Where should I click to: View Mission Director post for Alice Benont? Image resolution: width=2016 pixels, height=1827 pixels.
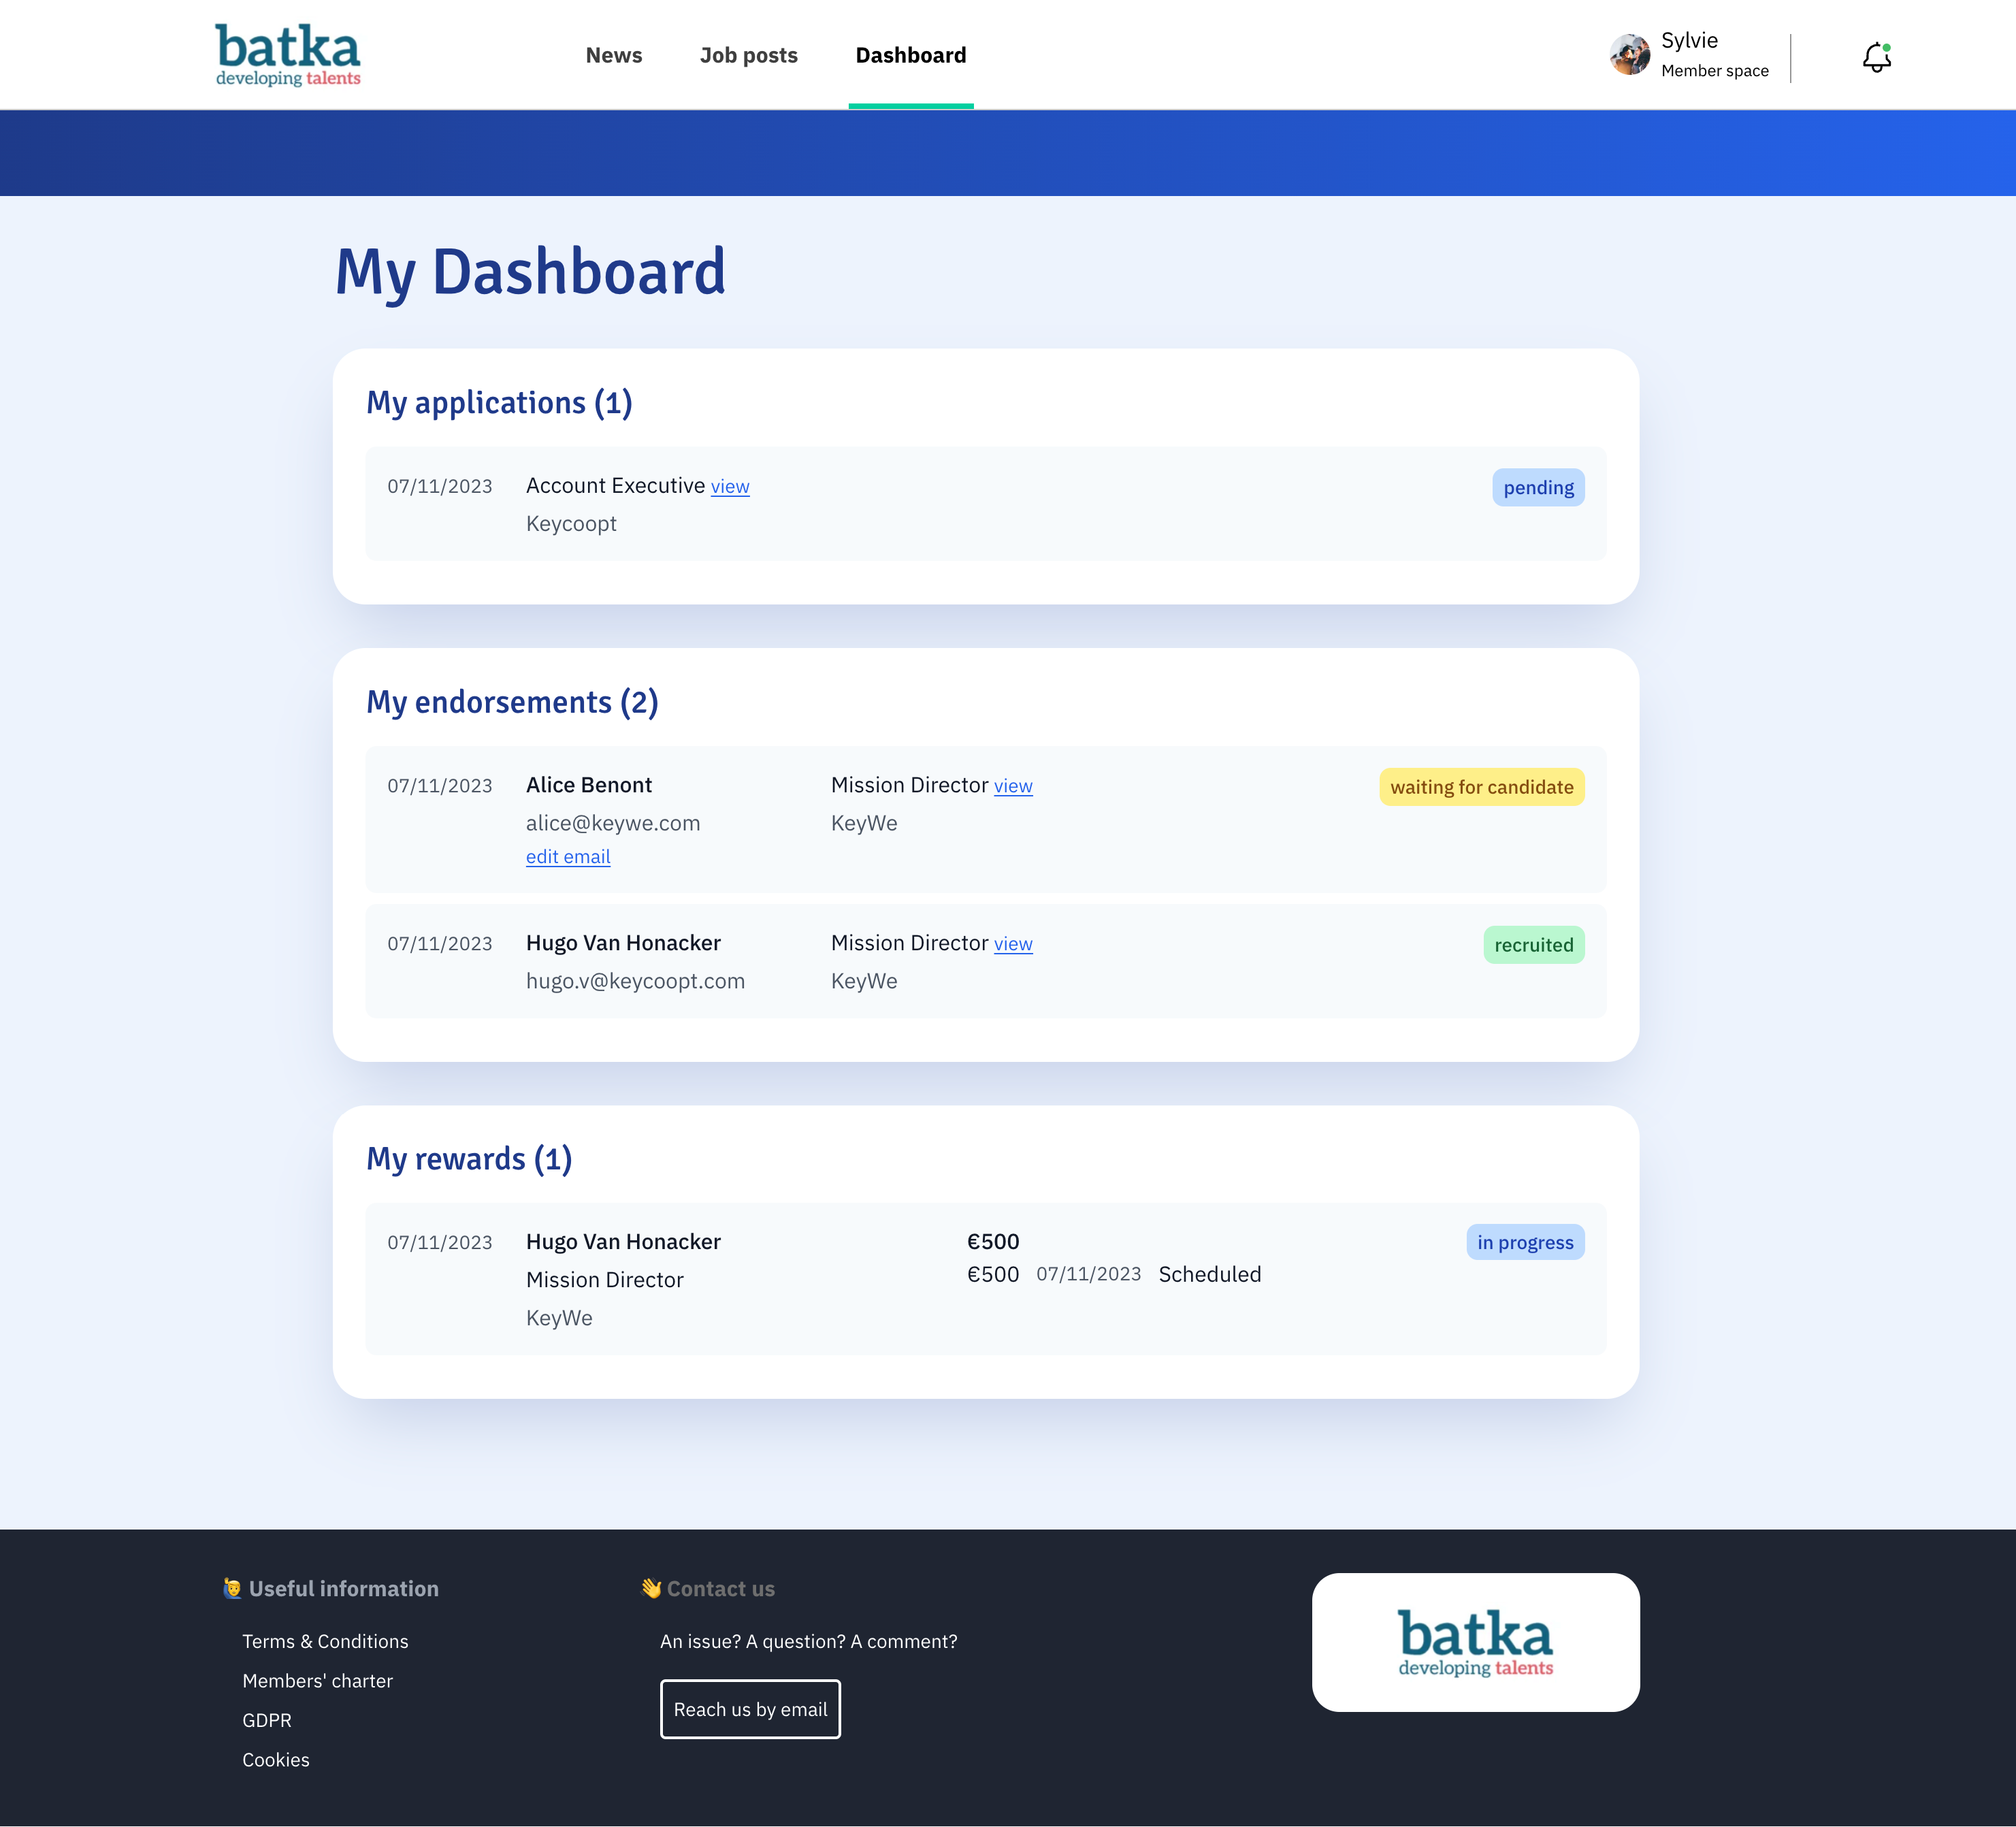coord(1012,786)
